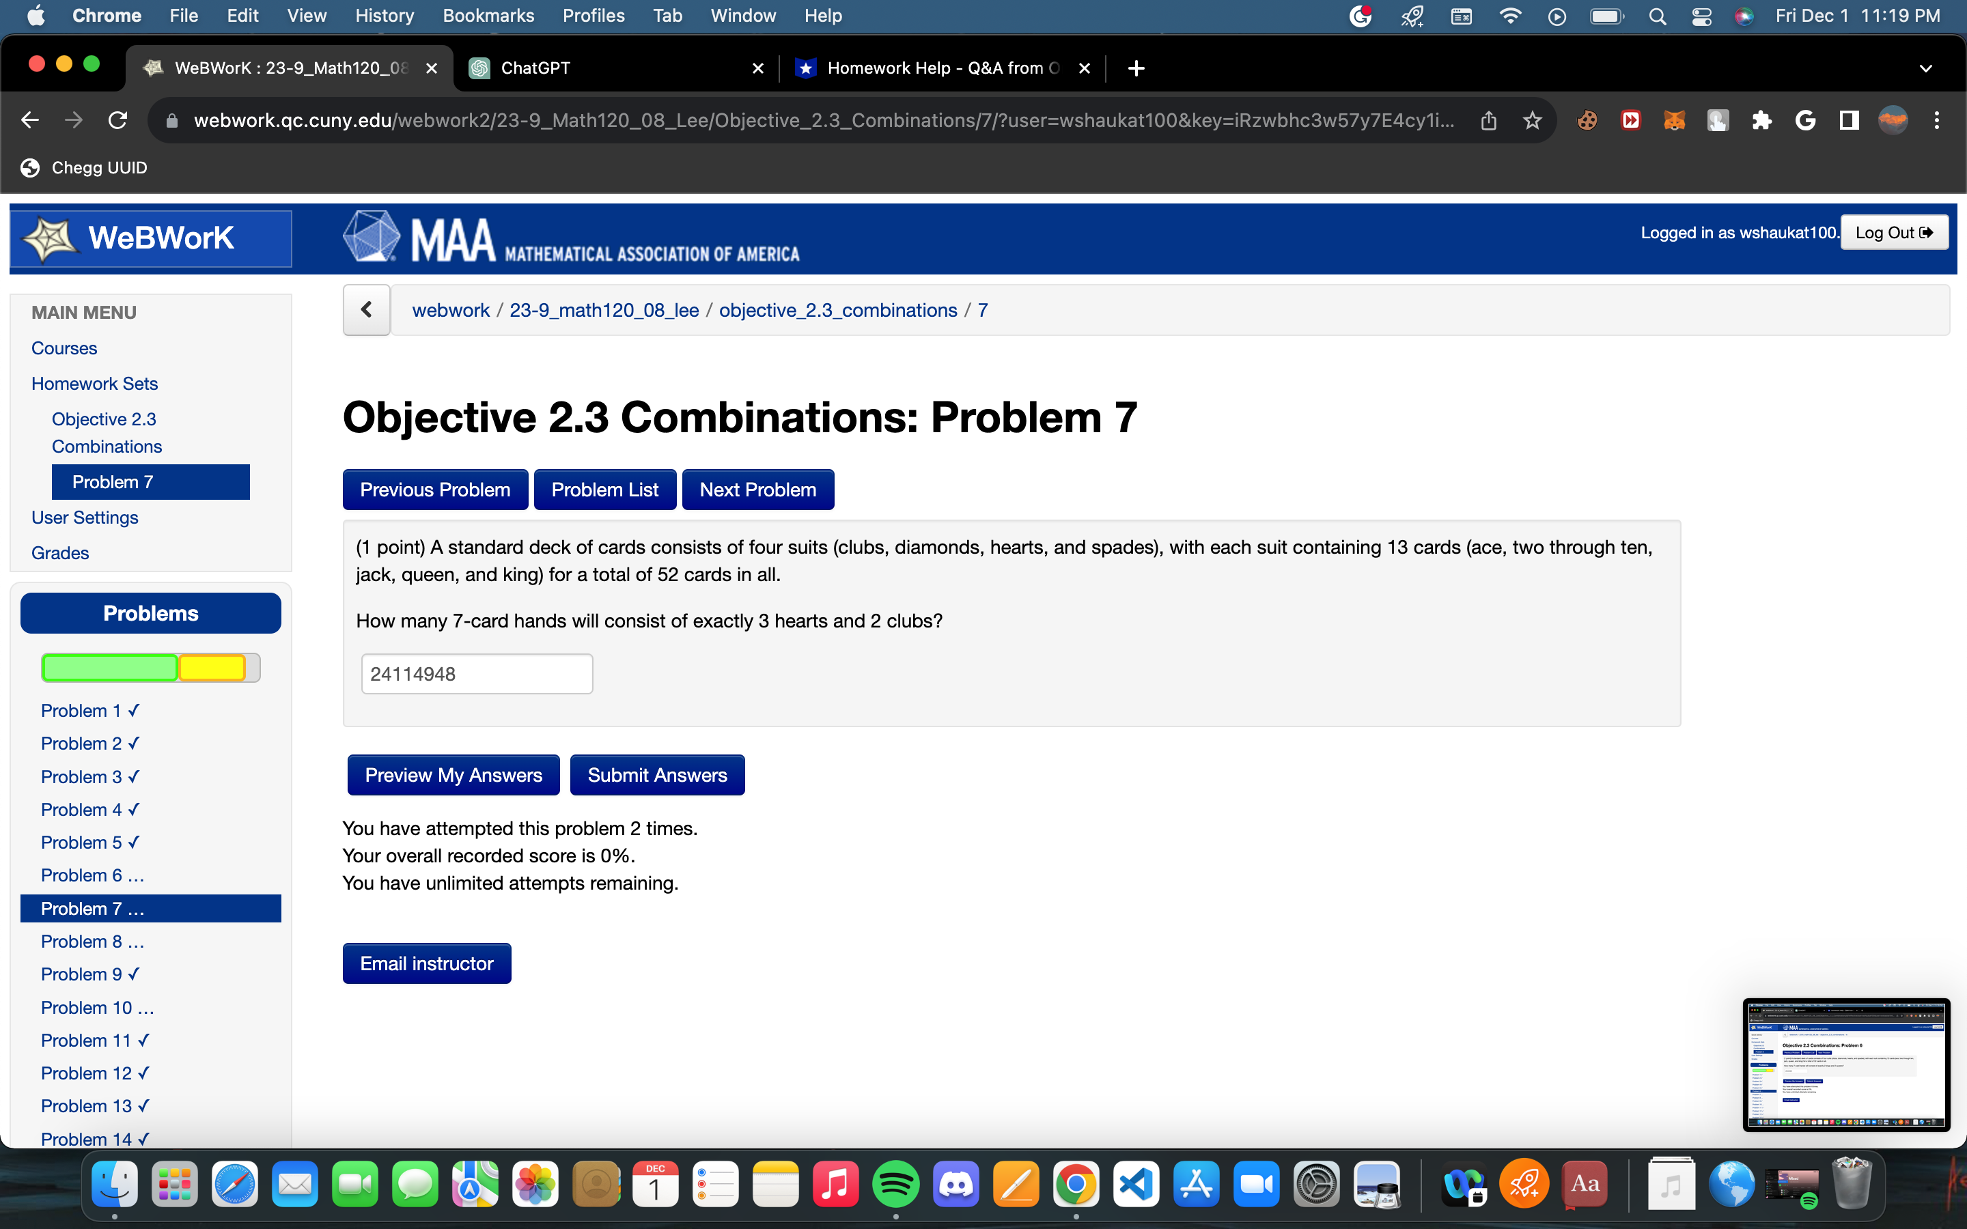Open the Chrome extensions puzzle menu
The image size is (1967, 1229).
click(1762, 119)
